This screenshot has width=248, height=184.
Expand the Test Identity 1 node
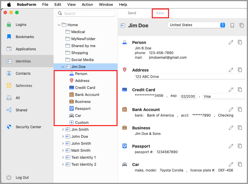coord(63,157)
